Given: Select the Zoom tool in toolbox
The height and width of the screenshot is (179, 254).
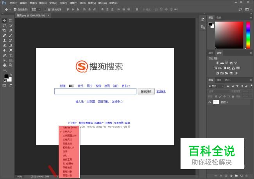Looking at the screenshot, I should click(x=11, y=65).
